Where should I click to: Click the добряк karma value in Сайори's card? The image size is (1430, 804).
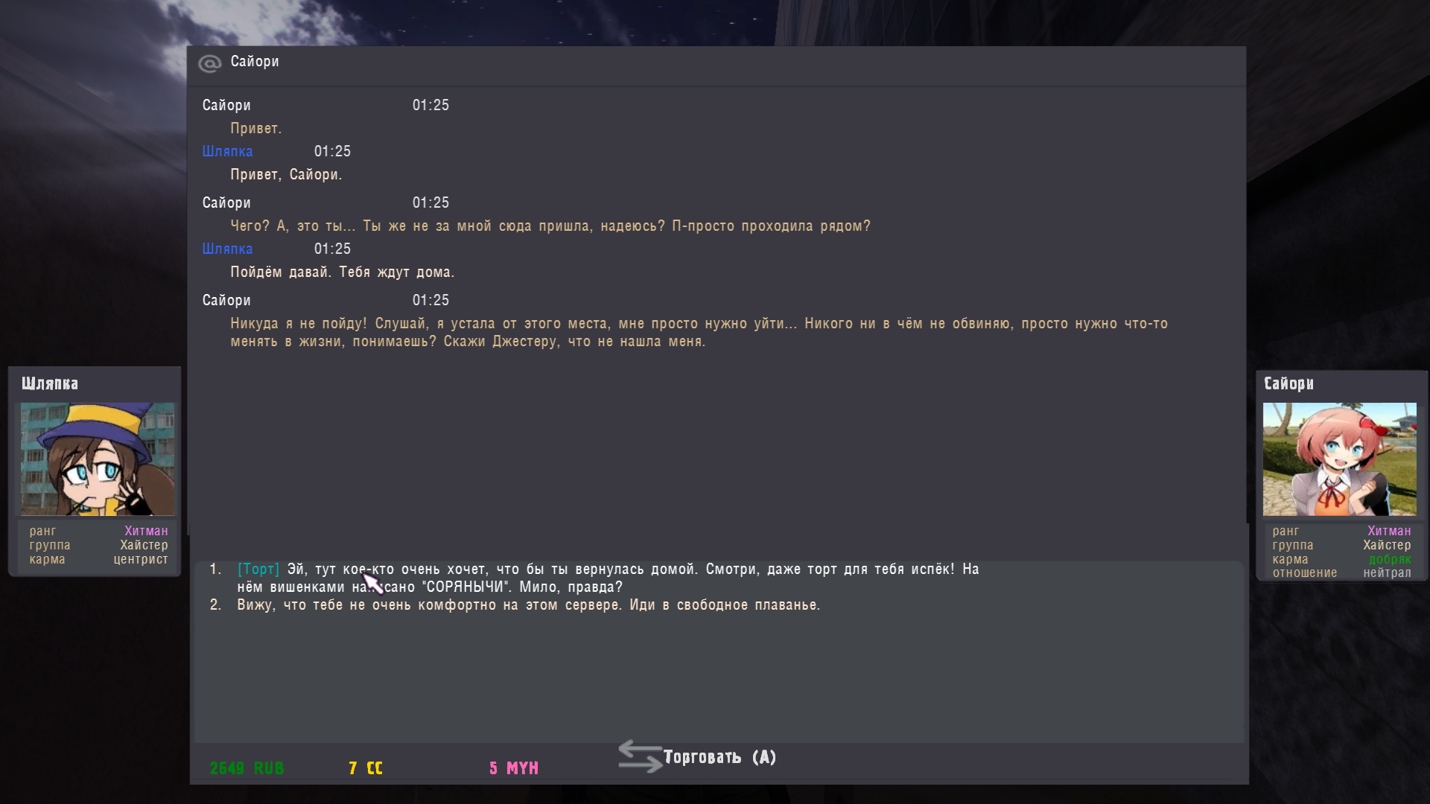coord(1389,560)
